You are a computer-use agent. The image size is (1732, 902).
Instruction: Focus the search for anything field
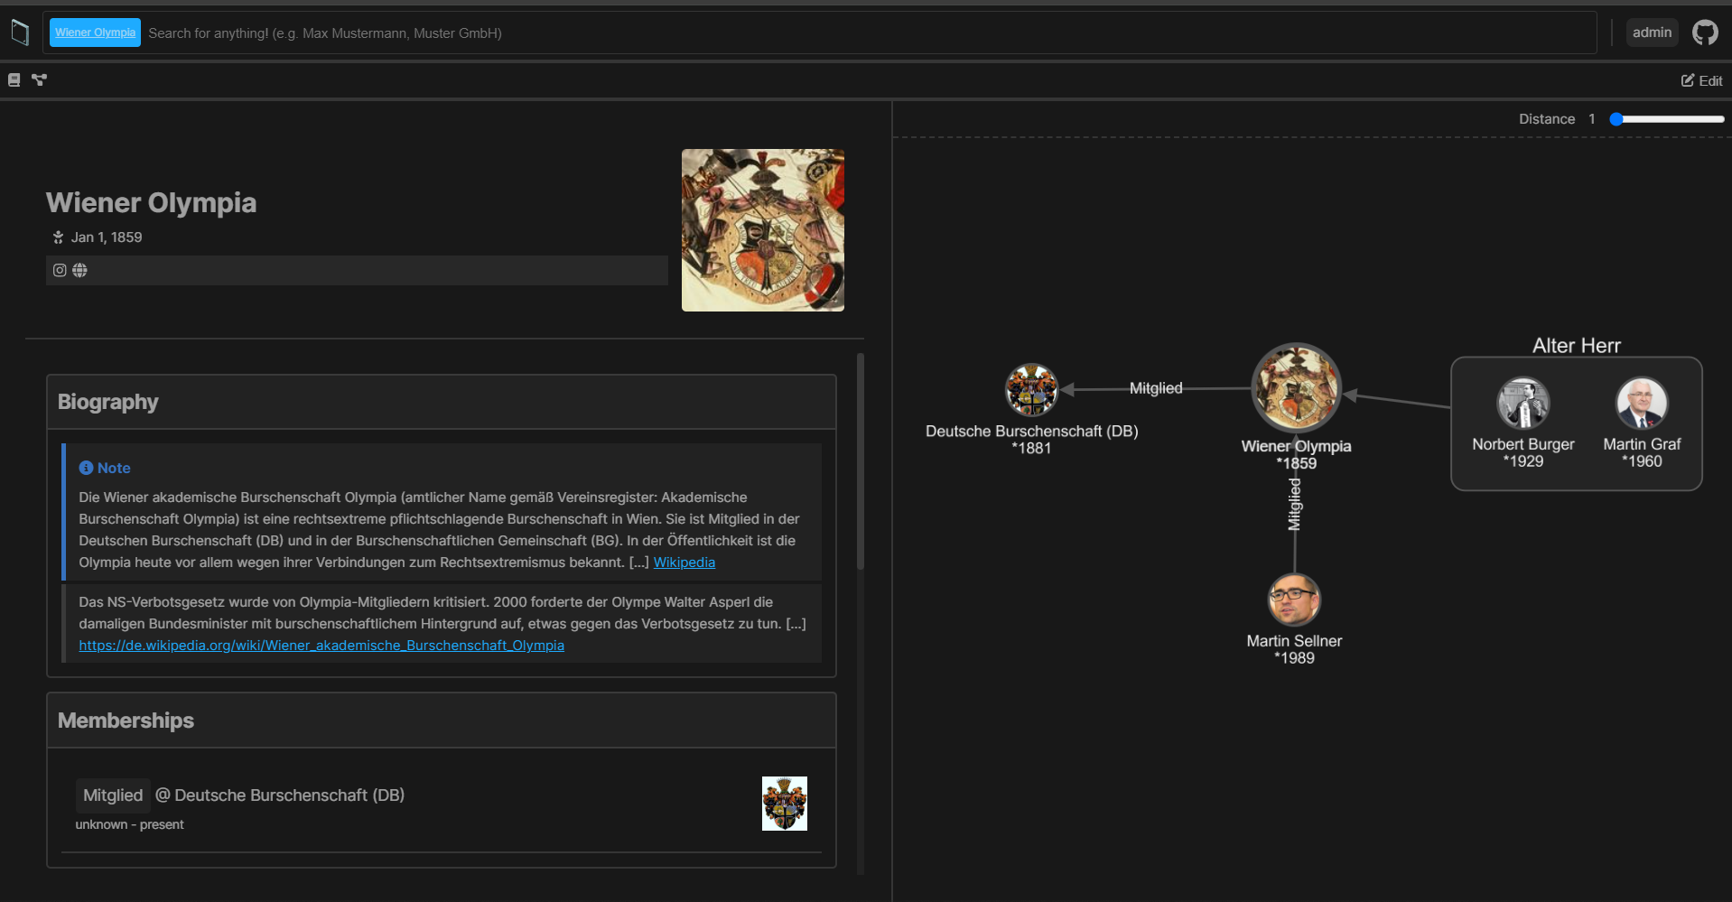point(867,33)
